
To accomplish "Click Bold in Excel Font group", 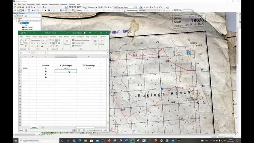I will click(x=32, y=43).
